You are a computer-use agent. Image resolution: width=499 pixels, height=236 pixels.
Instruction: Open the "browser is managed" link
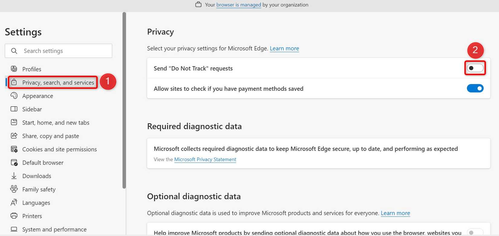tap(239, 5)
